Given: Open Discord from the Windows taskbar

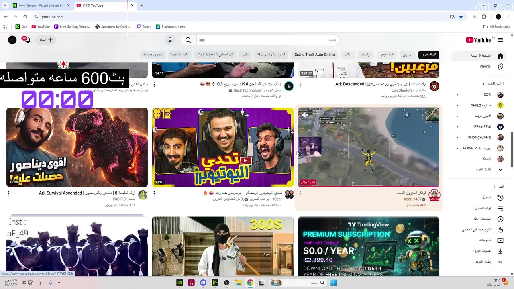Looking at the screenshot, I should click(x=203, y=283).
